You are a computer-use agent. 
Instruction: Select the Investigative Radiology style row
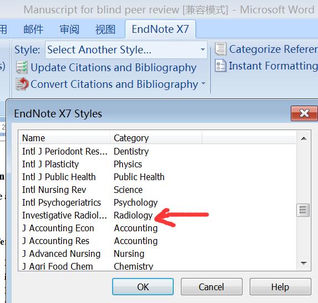[x=157, y=215]
